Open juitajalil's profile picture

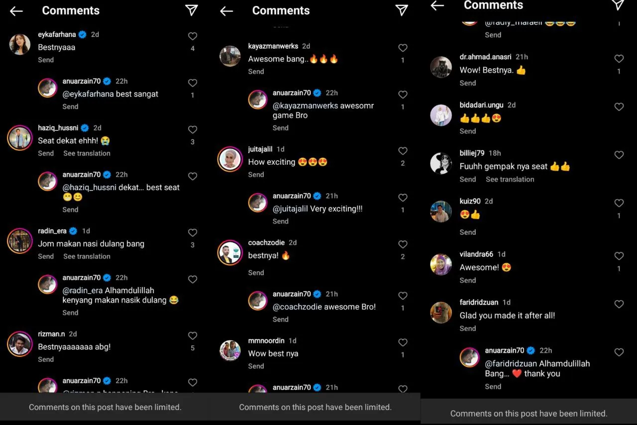230,160
